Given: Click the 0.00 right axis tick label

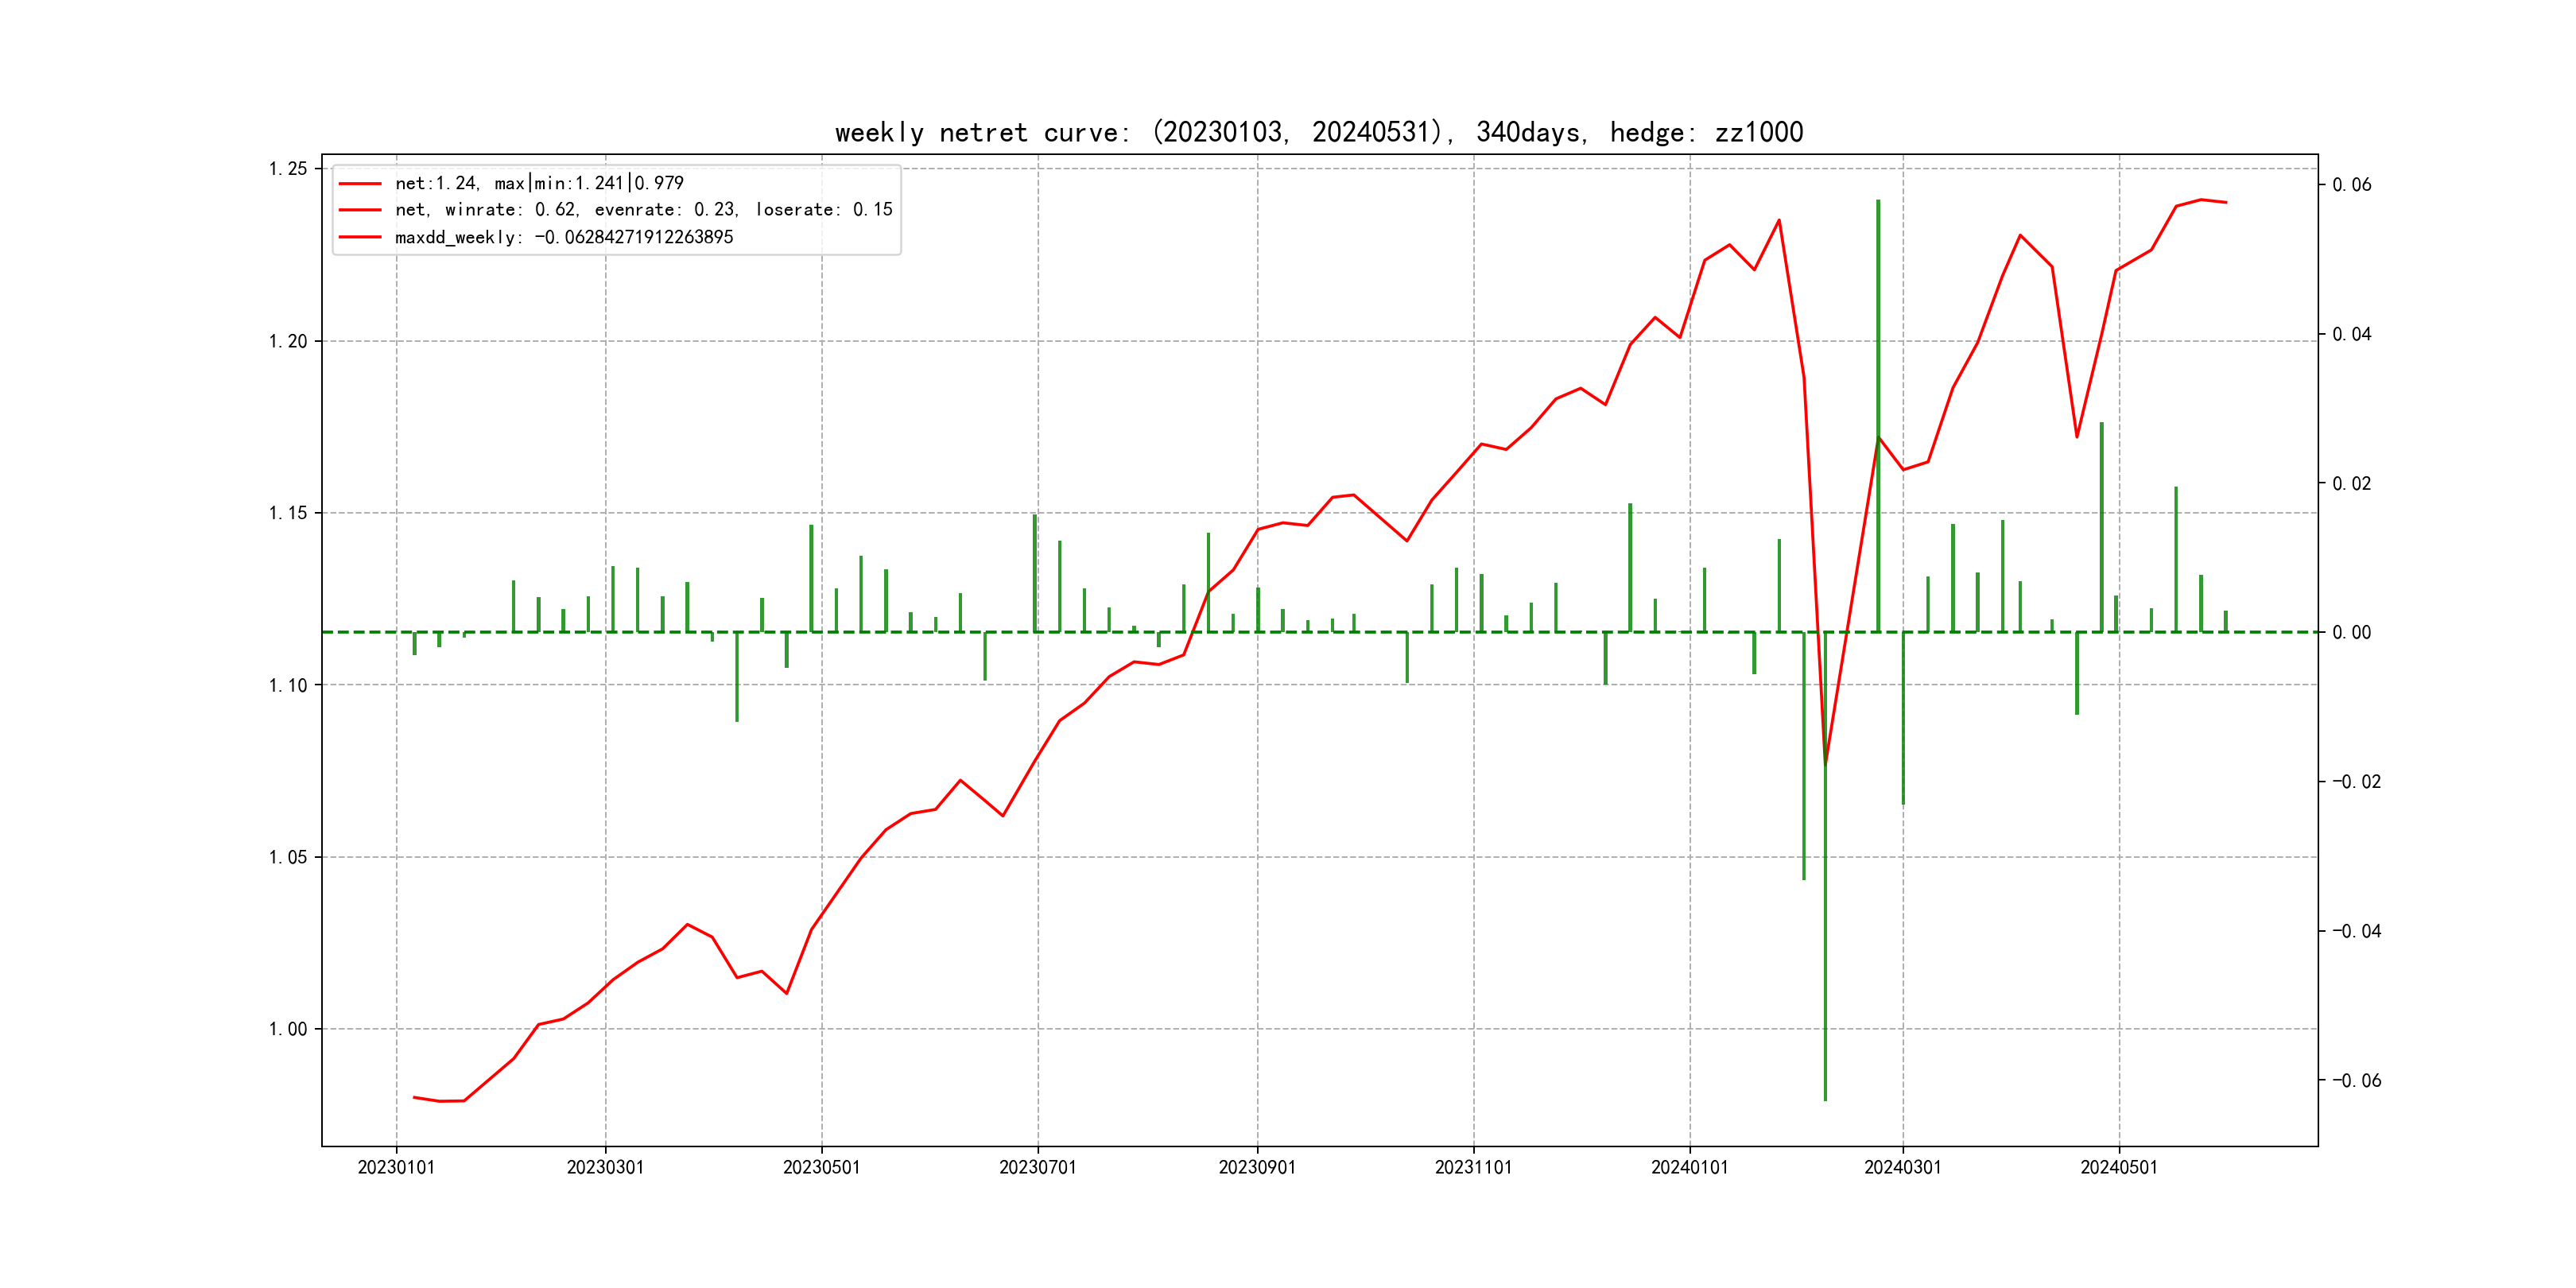Looking at the screenshot, I should 2351,633.
